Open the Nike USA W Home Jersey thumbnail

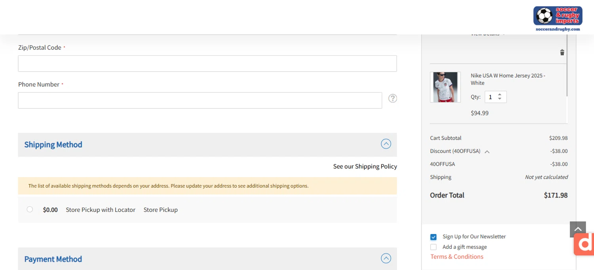click(x=445, y=87)
